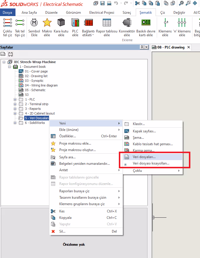
Task: Open the Bağlantı etiketi dropdown arrow
Action: (93, 35)
